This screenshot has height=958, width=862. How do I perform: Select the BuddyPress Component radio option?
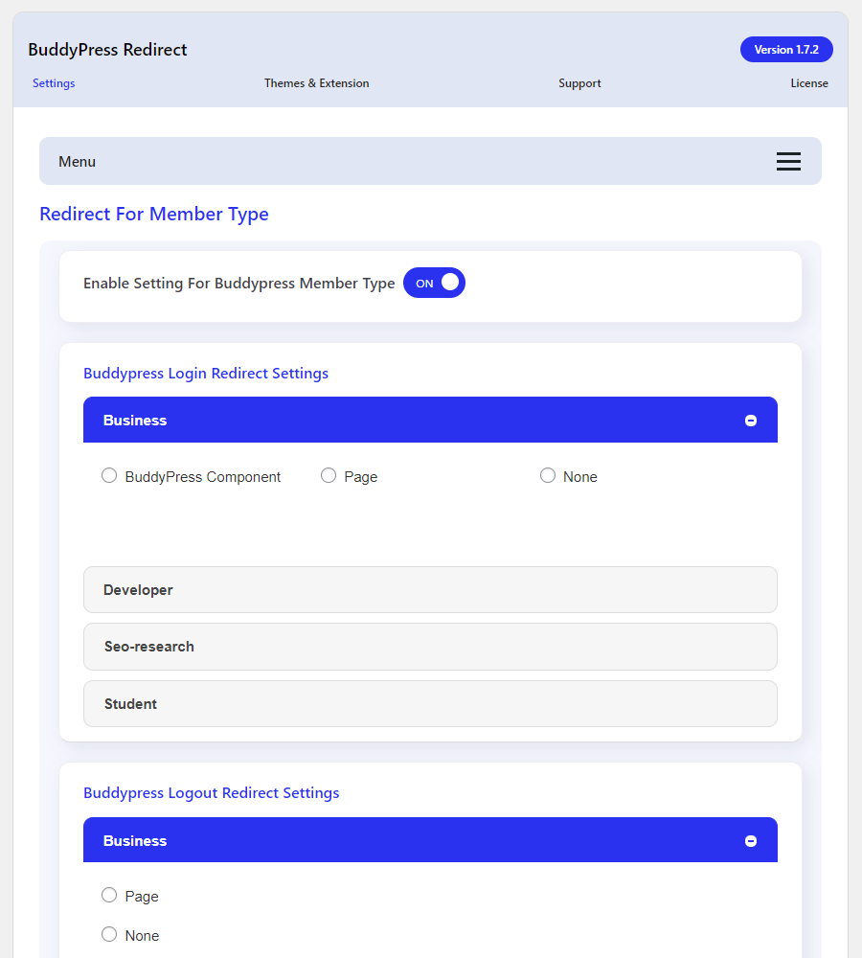pyautogui.click(x=109, y=475)
